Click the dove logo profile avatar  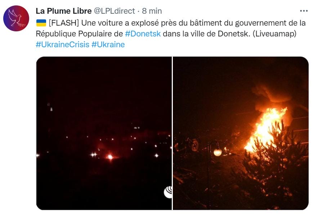click(x=16, y=18)
